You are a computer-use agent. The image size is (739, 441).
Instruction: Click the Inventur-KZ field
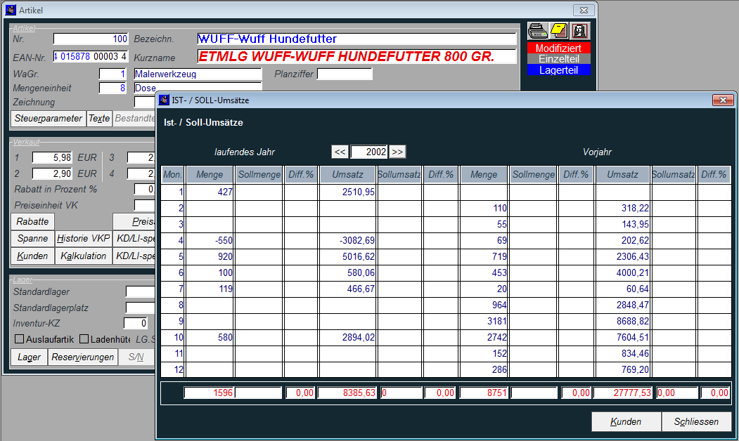[136, 323]
